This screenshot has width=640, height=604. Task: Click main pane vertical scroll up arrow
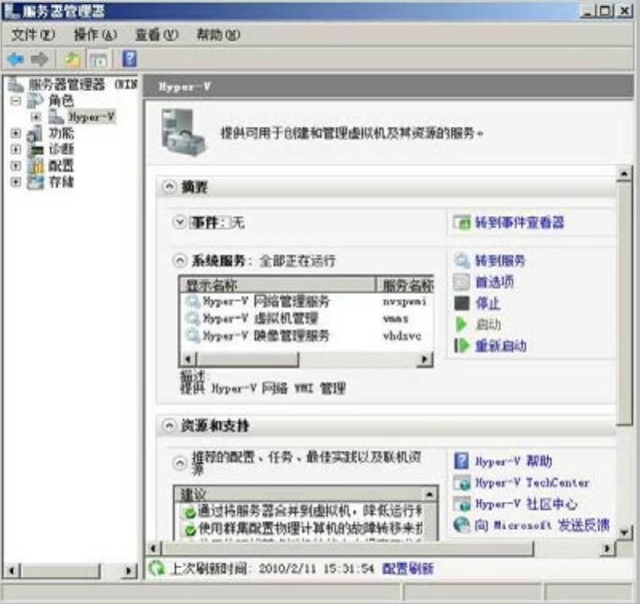click(624, 173)
